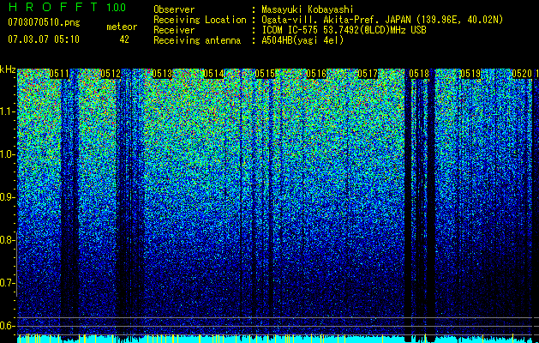Image resolution: width=539 pixels, height=343 pixels.
Task: Click the cyan signal level strip at bottom
Action: (x=278, y=340)
